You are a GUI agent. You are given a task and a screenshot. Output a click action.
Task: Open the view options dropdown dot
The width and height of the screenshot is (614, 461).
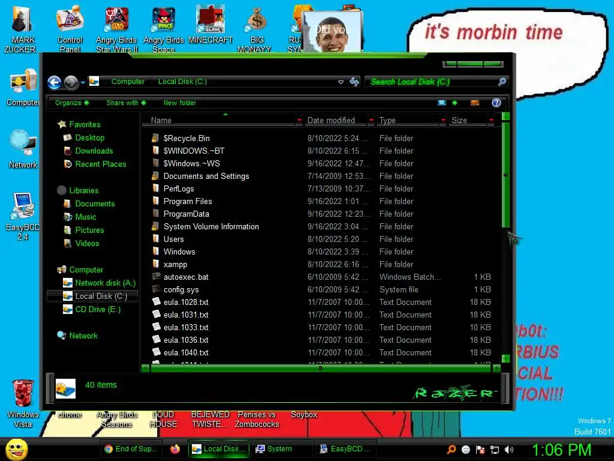pyautogui.click(x=455, y=103)
